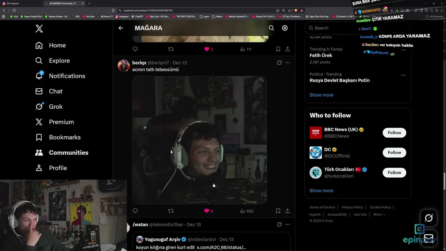Viewport: 446px width, 251px height.
Task: Open BBC News avatar in Who to follow
Action: [x=316, y=132]
